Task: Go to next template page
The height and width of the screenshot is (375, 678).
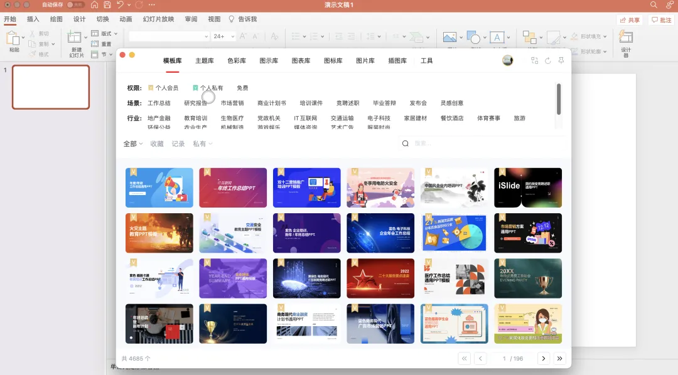Action: [x=544, y=358]
